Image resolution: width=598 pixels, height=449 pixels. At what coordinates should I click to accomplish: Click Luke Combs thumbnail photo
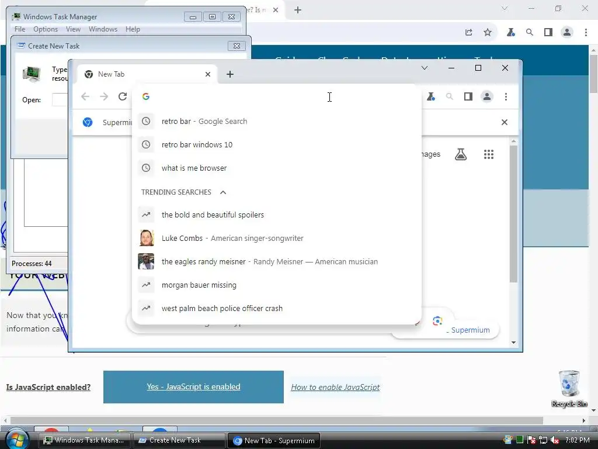click(146, 239)
